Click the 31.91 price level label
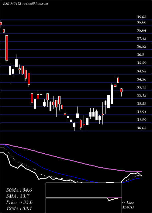Image resolution: width=152 pixels, height=213 pixels. (x=142, y=112)
